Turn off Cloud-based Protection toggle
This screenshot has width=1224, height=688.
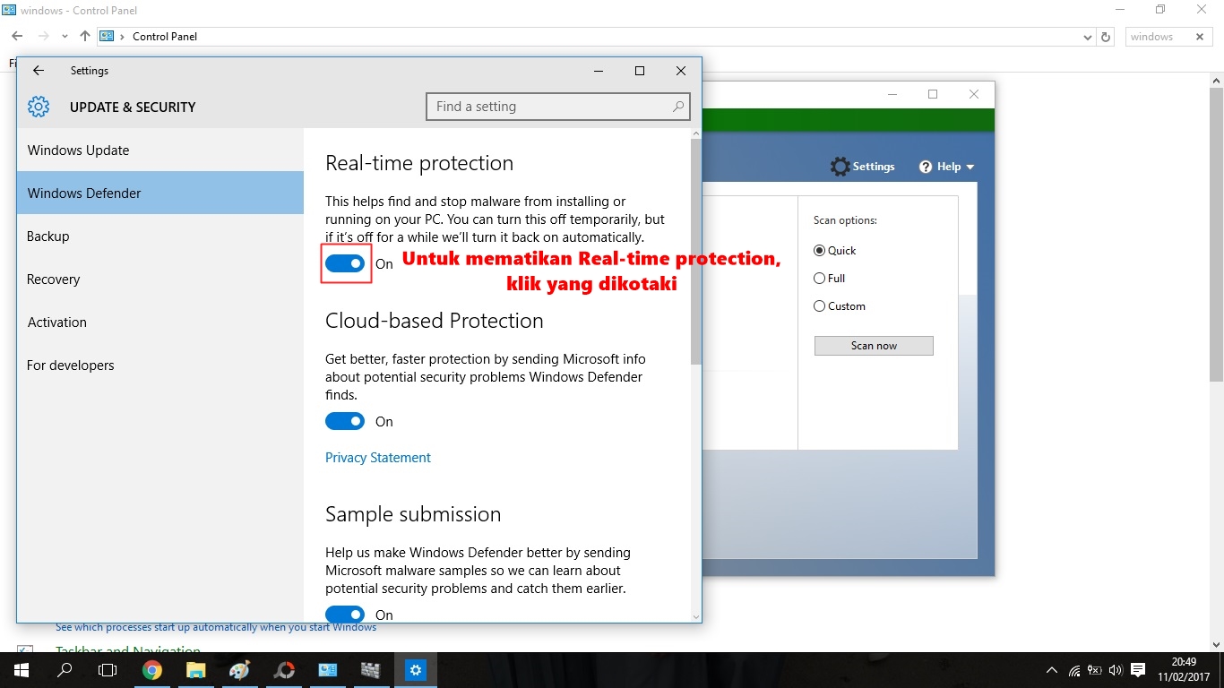coord(345,421)
